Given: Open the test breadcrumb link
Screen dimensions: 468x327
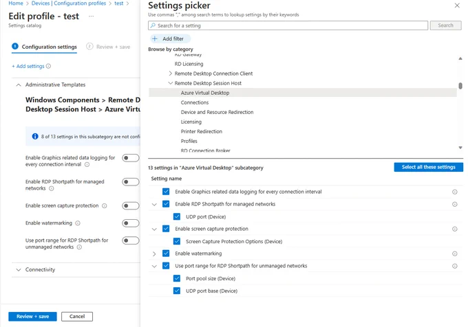Looking at the screenshot, I should [x=119, y=3].
